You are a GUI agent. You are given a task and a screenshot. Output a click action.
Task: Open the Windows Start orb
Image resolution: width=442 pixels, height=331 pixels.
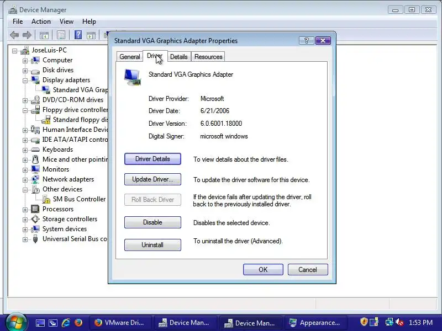click(x=16, y=323)
